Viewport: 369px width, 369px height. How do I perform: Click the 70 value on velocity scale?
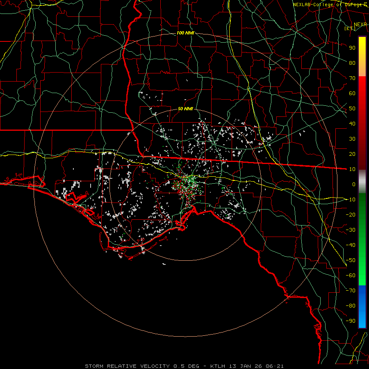tap(352, 78)
